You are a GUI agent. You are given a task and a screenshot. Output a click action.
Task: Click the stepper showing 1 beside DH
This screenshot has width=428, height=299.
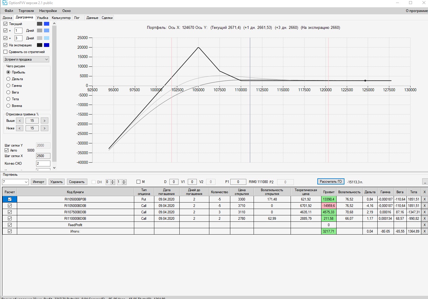pos(121,182)
